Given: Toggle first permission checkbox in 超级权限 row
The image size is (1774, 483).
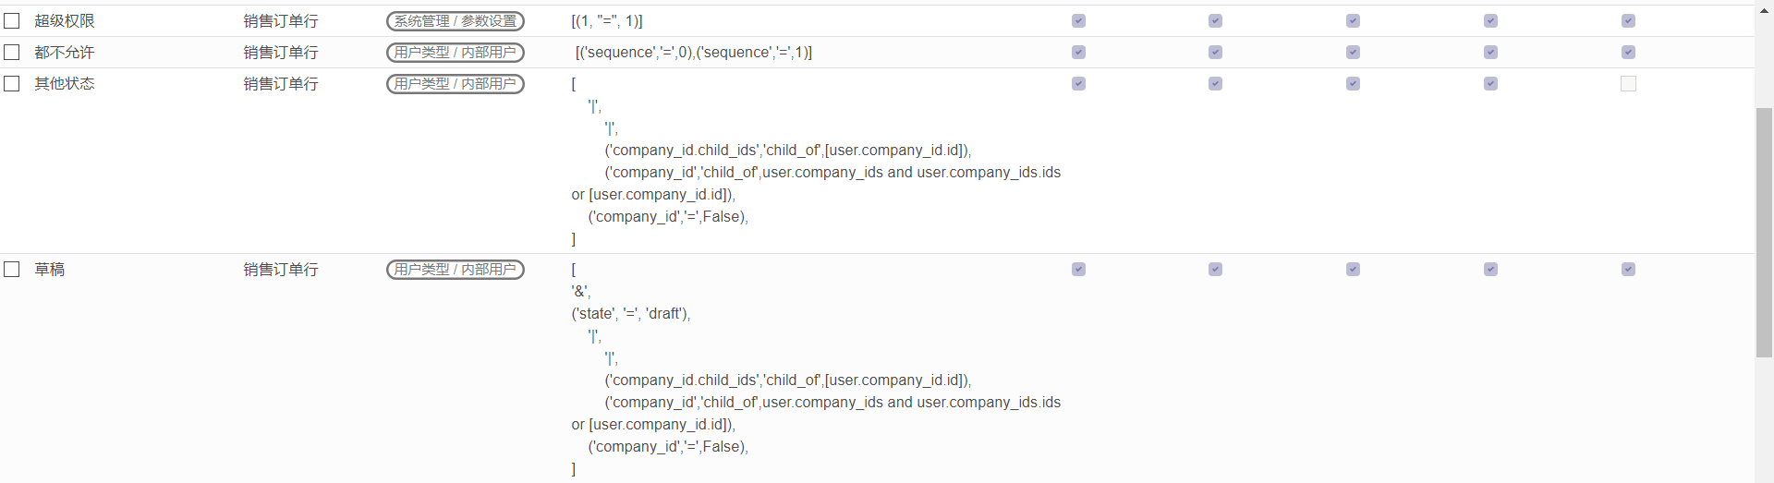Looking at the screenshot, I should [x=1078, y=21].
